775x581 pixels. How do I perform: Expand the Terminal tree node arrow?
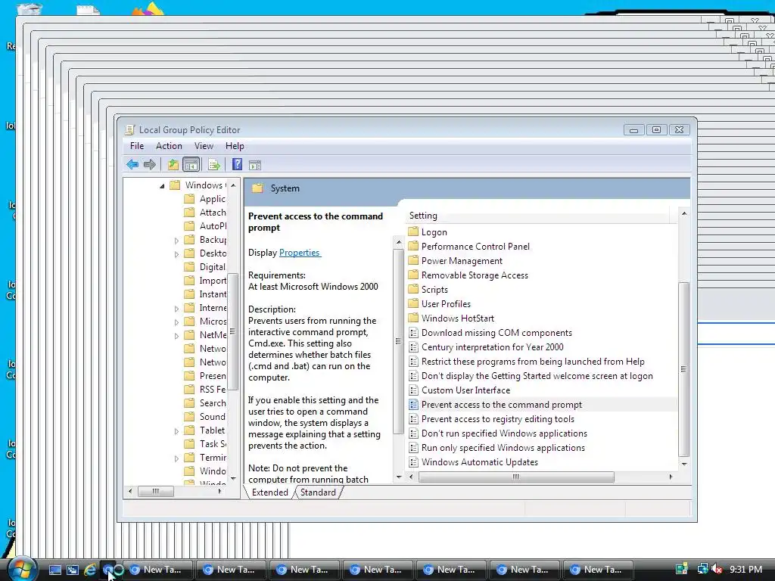[x=176, y=458]
